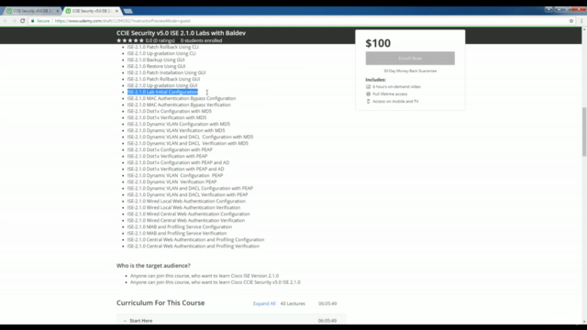This screenshot has height=330, width=587.
Task: Click ISE-2.1.0 Patch Installation Using GUI
Action: [166, 72]
